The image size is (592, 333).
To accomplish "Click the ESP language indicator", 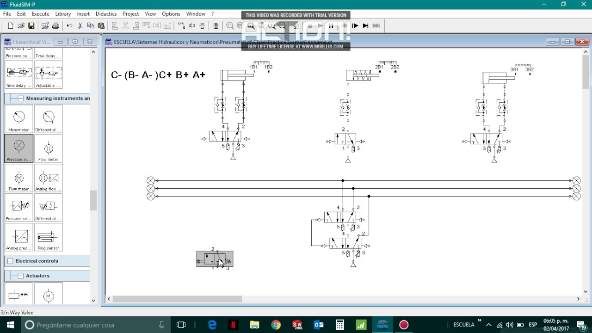I will [533, 325].
